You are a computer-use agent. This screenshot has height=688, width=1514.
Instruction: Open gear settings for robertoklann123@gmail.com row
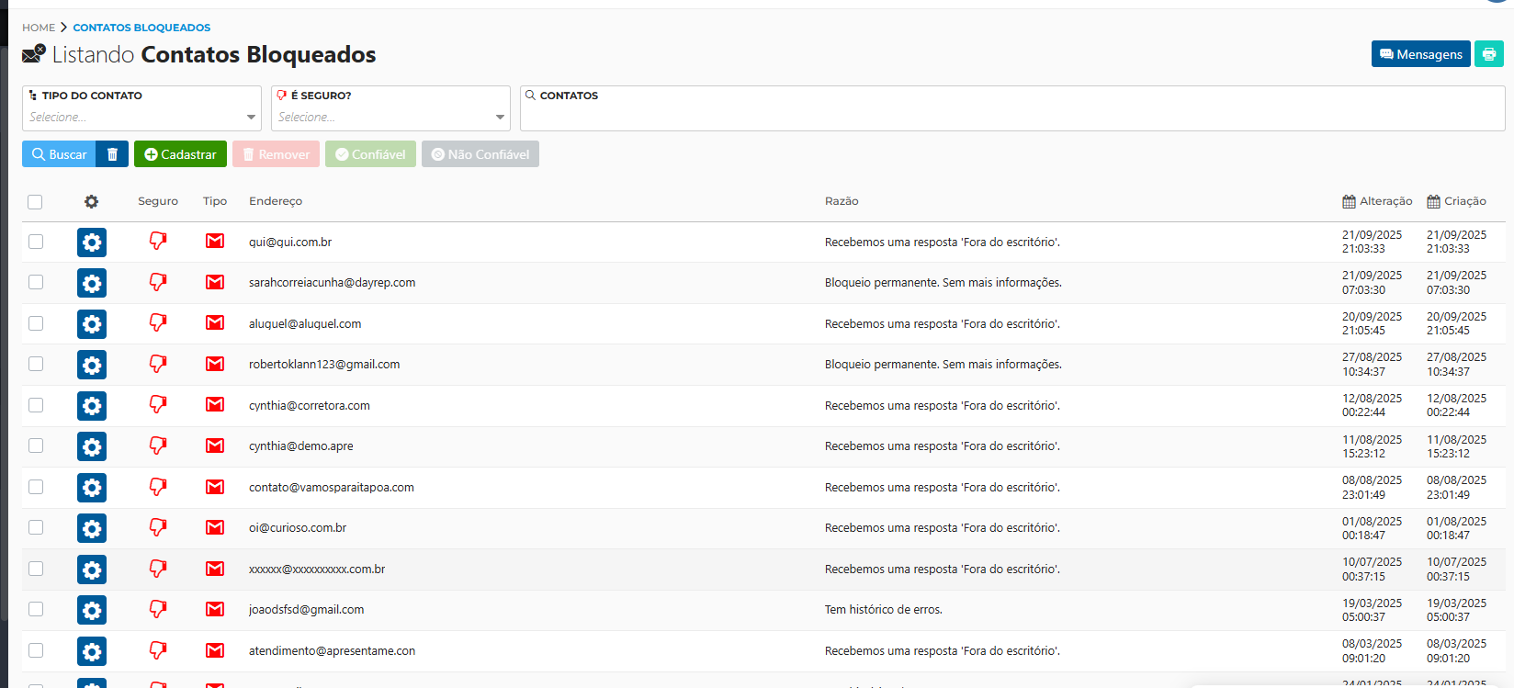92,365
